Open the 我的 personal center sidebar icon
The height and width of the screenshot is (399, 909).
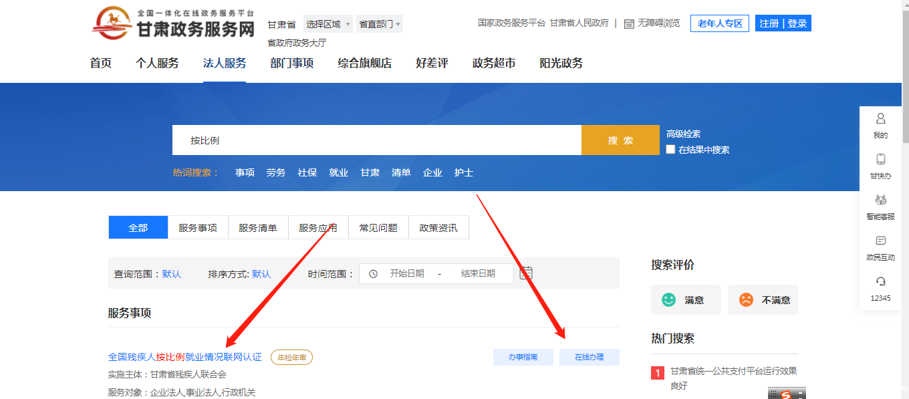tap(880, 123)
